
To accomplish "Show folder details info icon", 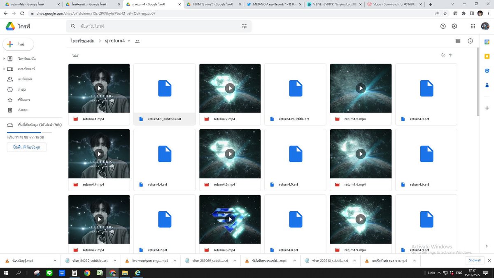I will (470, 41).
